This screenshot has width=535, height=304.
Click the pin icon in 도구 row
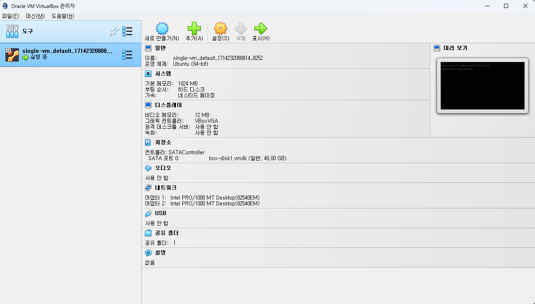(x=114, y=31)
